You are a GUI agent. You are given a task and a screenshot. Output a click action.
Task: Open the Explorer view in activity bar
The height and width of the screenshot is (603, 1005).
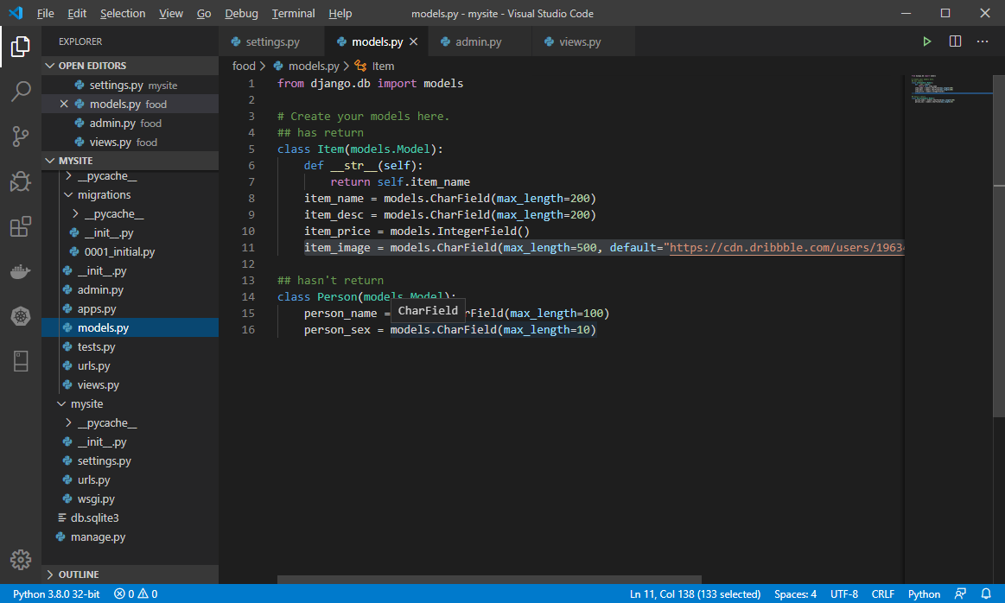[21, 46]
